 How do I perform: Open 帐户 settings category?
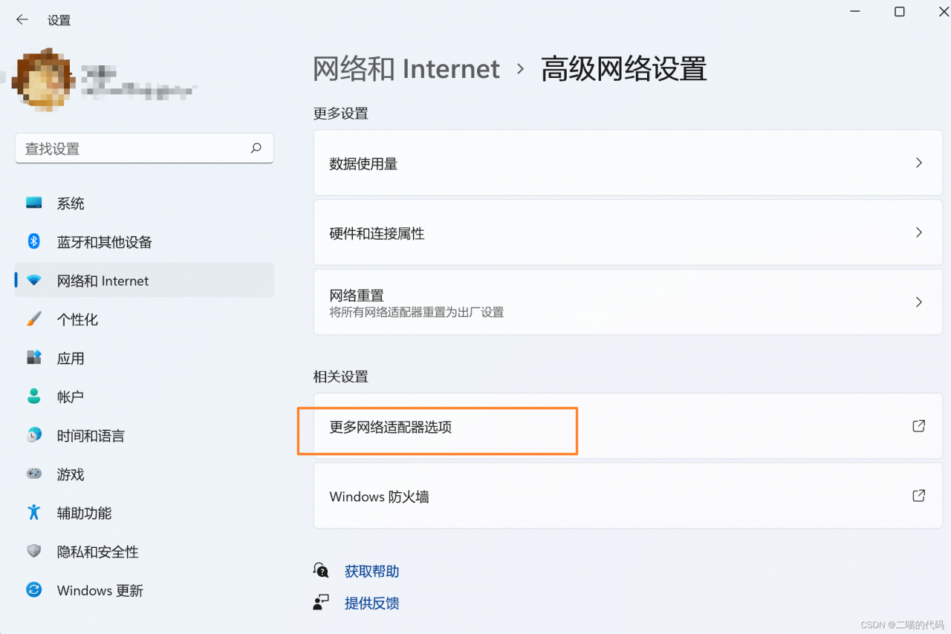[144, 396]
